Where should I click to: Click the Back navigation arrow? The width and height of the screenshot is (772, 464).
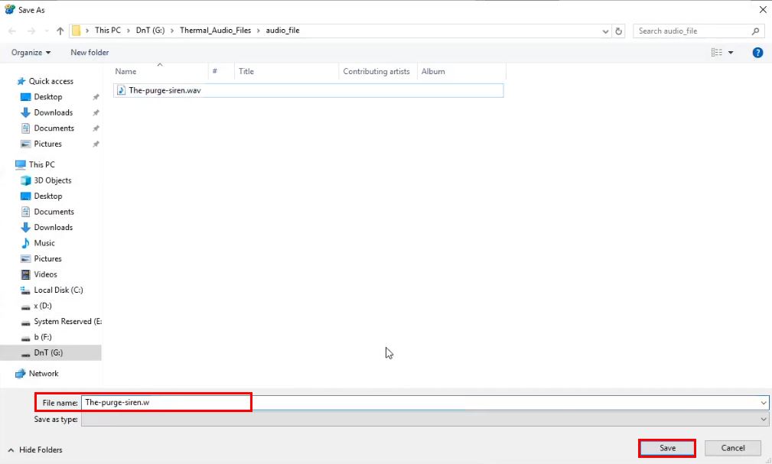pos(12,31)
